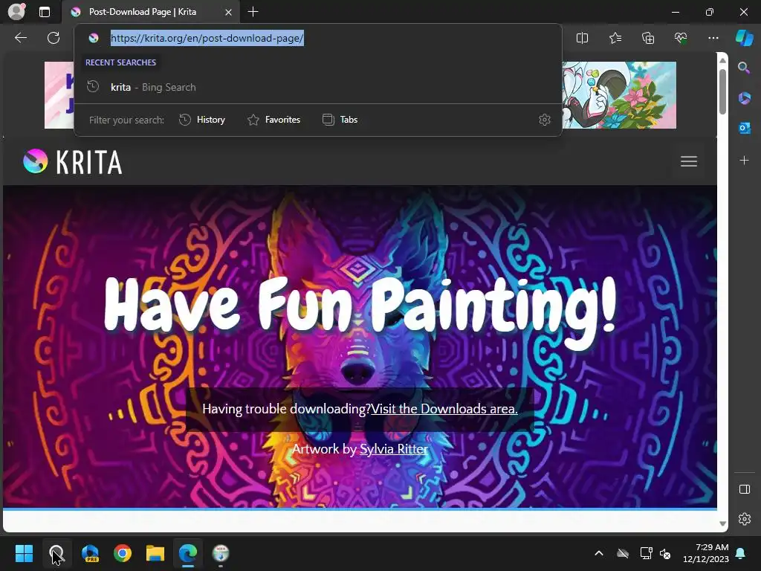This screenshot has height=571, width=761.
Task: Filter search by Favorites
Action: click(273, 120)
